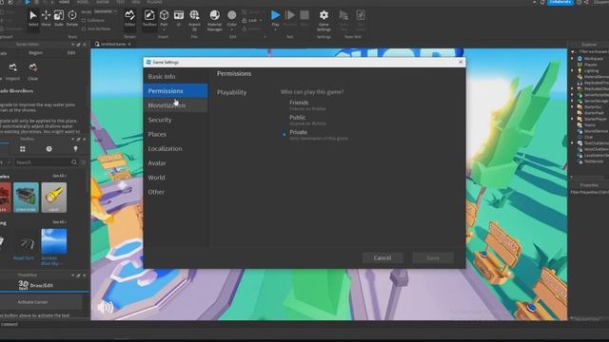
Task: Expand StarterGui in Explorer
Action: (572, 106)
